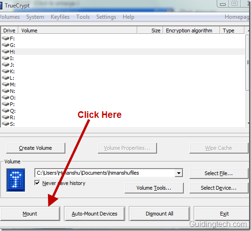Viewport: 251px width, 231px height.
Task: Select the "Q:" drive letter text
Action: click(13, 111)
